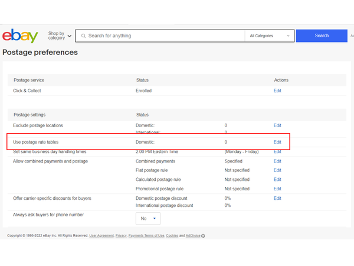Select International postage discount text

tap(165, 205)
